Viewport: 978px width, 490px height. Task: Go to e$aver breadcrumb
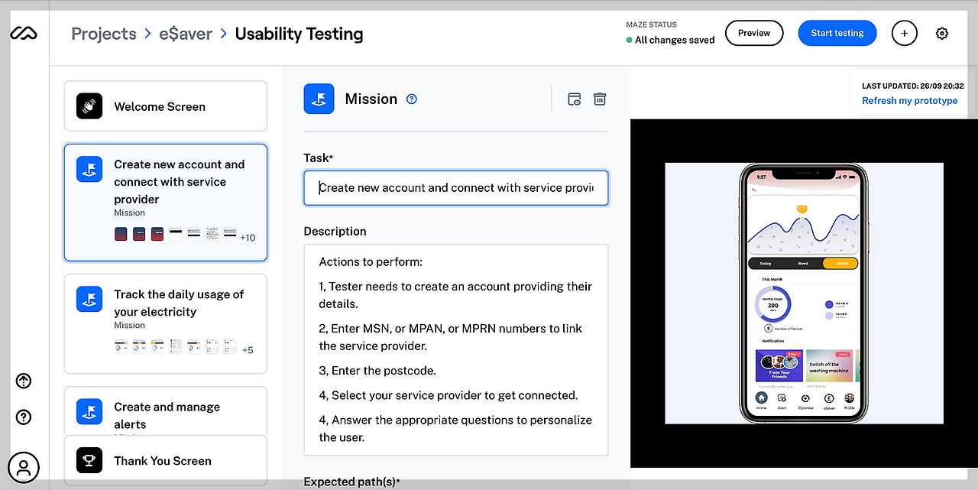pos(186,34)
